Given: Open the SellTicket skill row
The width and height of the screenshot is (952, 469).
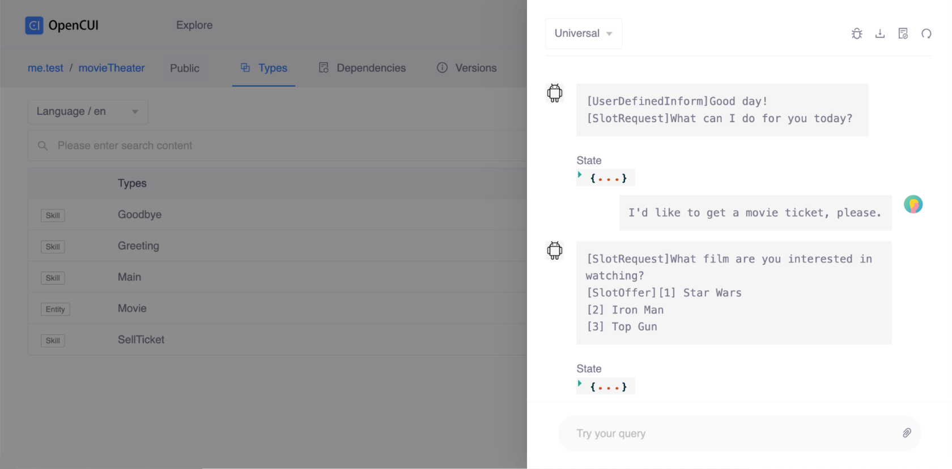Looking at the screenshot, I should pyautogui.click(x=141, y=339).
